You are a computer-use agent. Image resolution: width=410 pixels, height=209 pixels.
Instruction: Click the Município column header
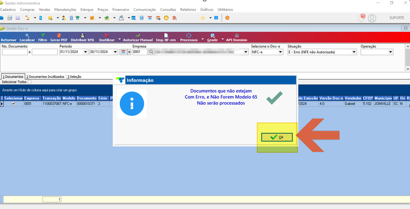(x=383, y=98)
